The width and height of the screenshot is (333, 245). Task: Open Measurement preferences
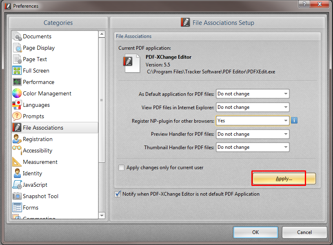55,162
